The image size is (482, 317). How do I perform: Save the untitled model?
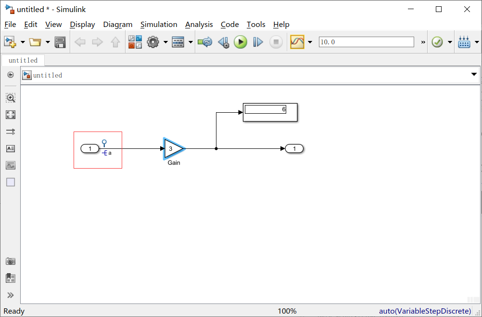(60, 42)
